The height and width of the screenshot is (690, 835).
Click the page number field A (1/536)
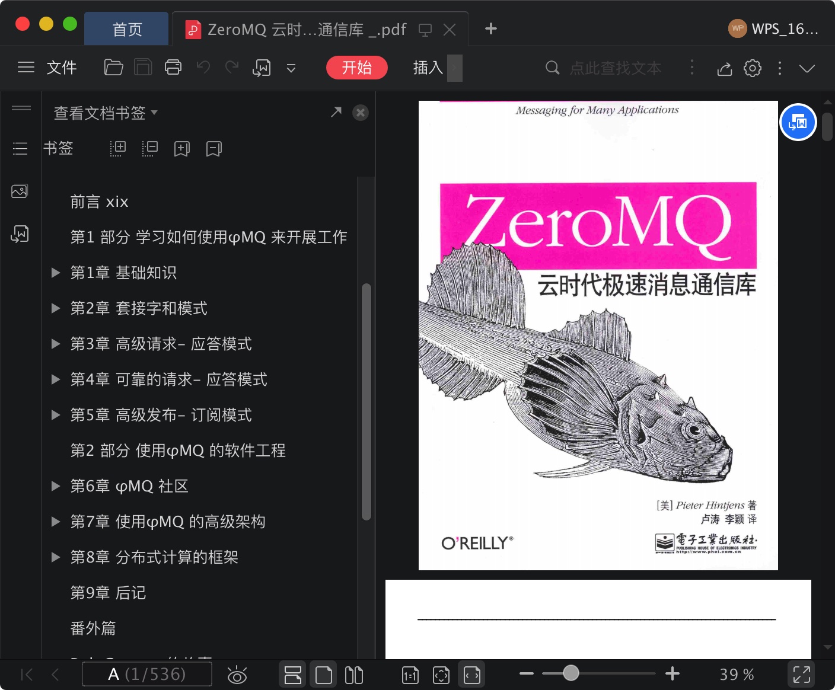click(x=147, y=674)
